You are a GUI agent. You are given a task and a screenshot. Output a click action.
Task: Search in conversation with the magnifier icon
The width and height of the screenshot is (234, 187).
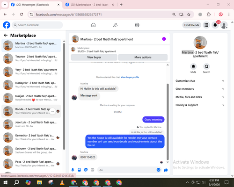(x=206, y=66)
